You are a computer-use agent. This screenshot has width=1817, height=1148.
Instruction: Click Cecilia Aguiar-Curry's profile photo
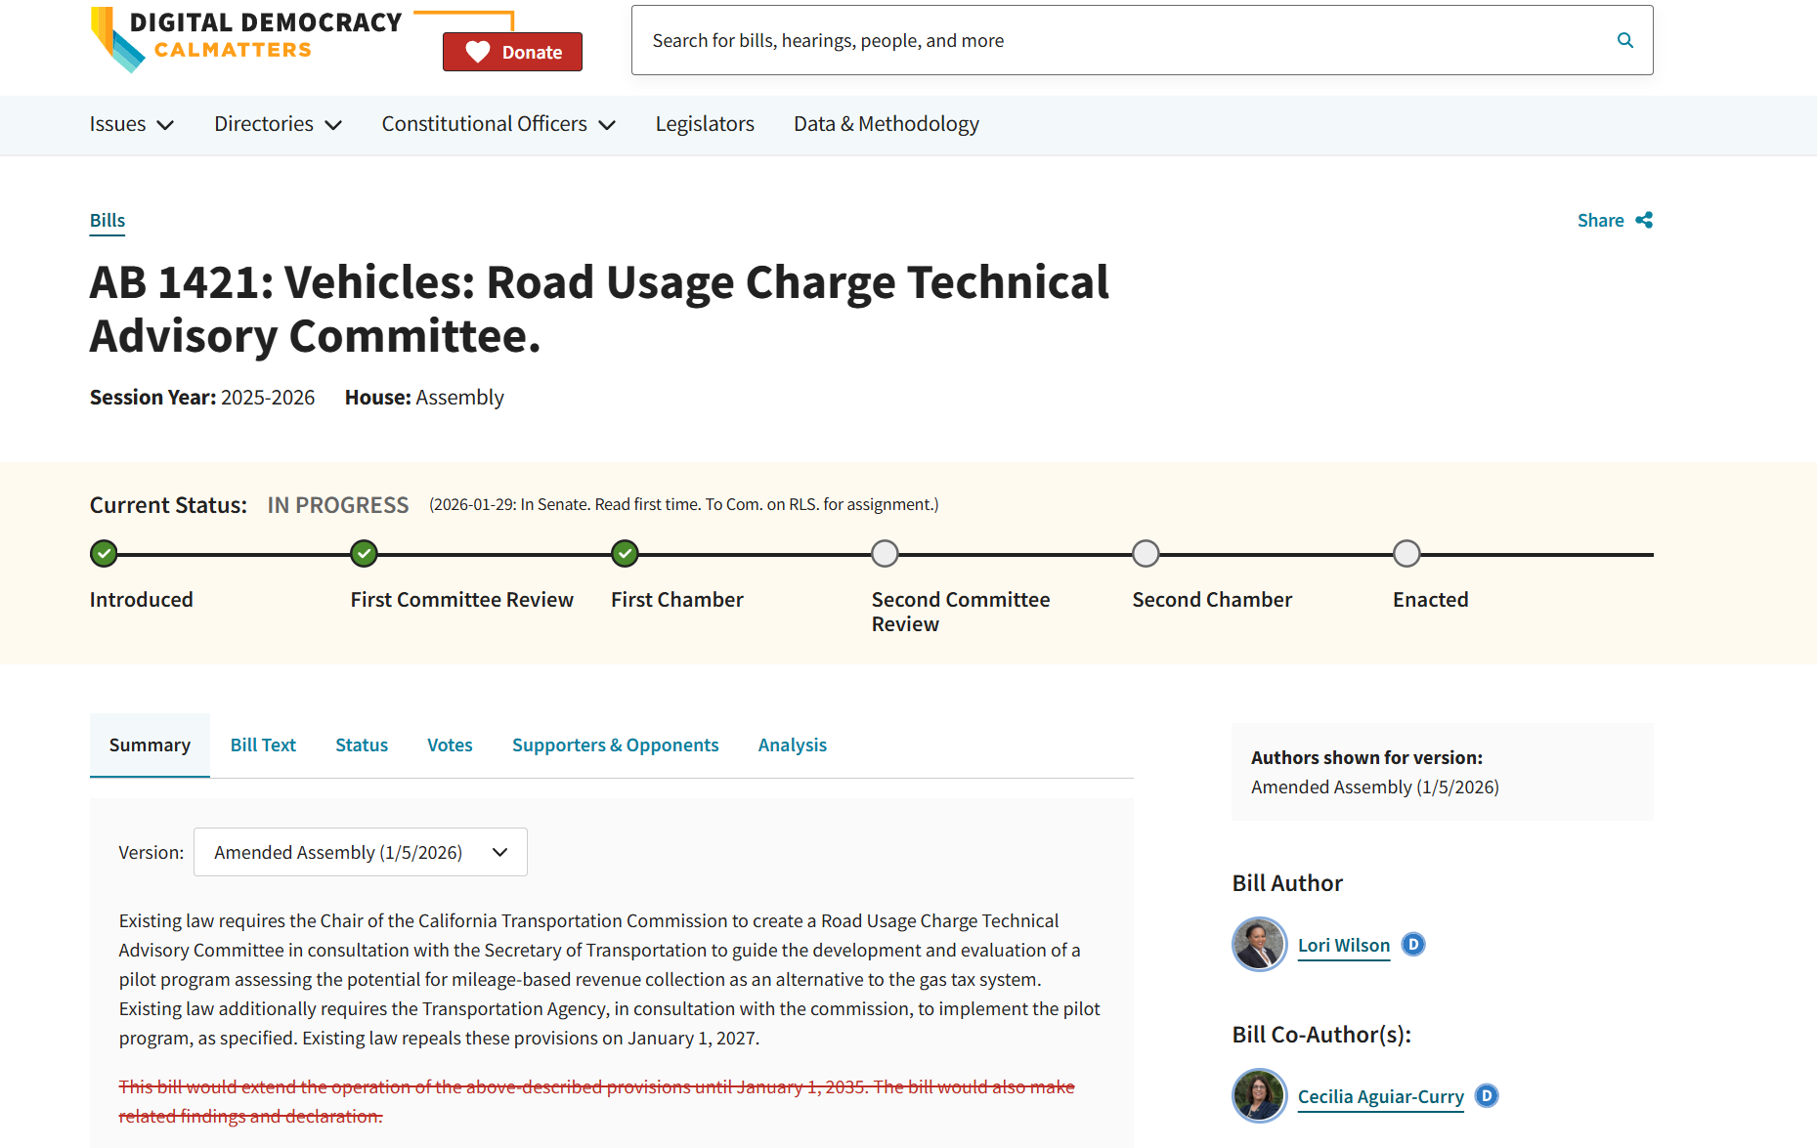pos(1259,1095)
